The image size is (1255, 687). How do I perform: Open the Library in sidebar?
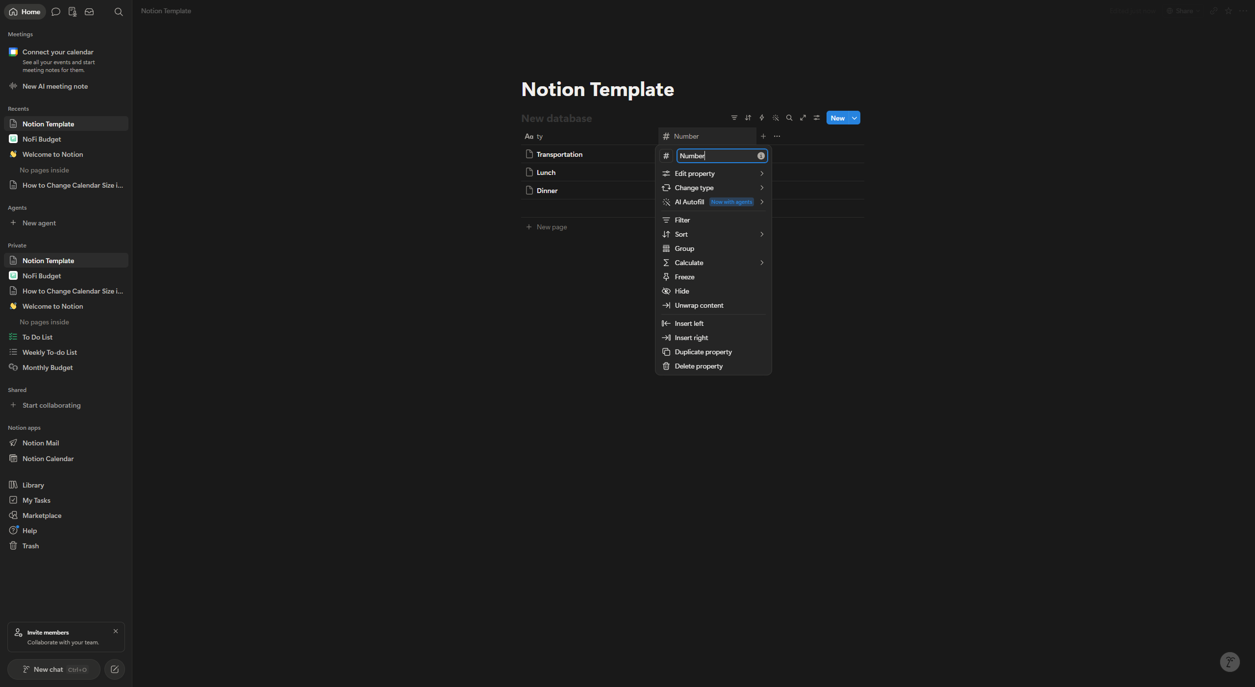pyautogui.click(x=66, y=485)
